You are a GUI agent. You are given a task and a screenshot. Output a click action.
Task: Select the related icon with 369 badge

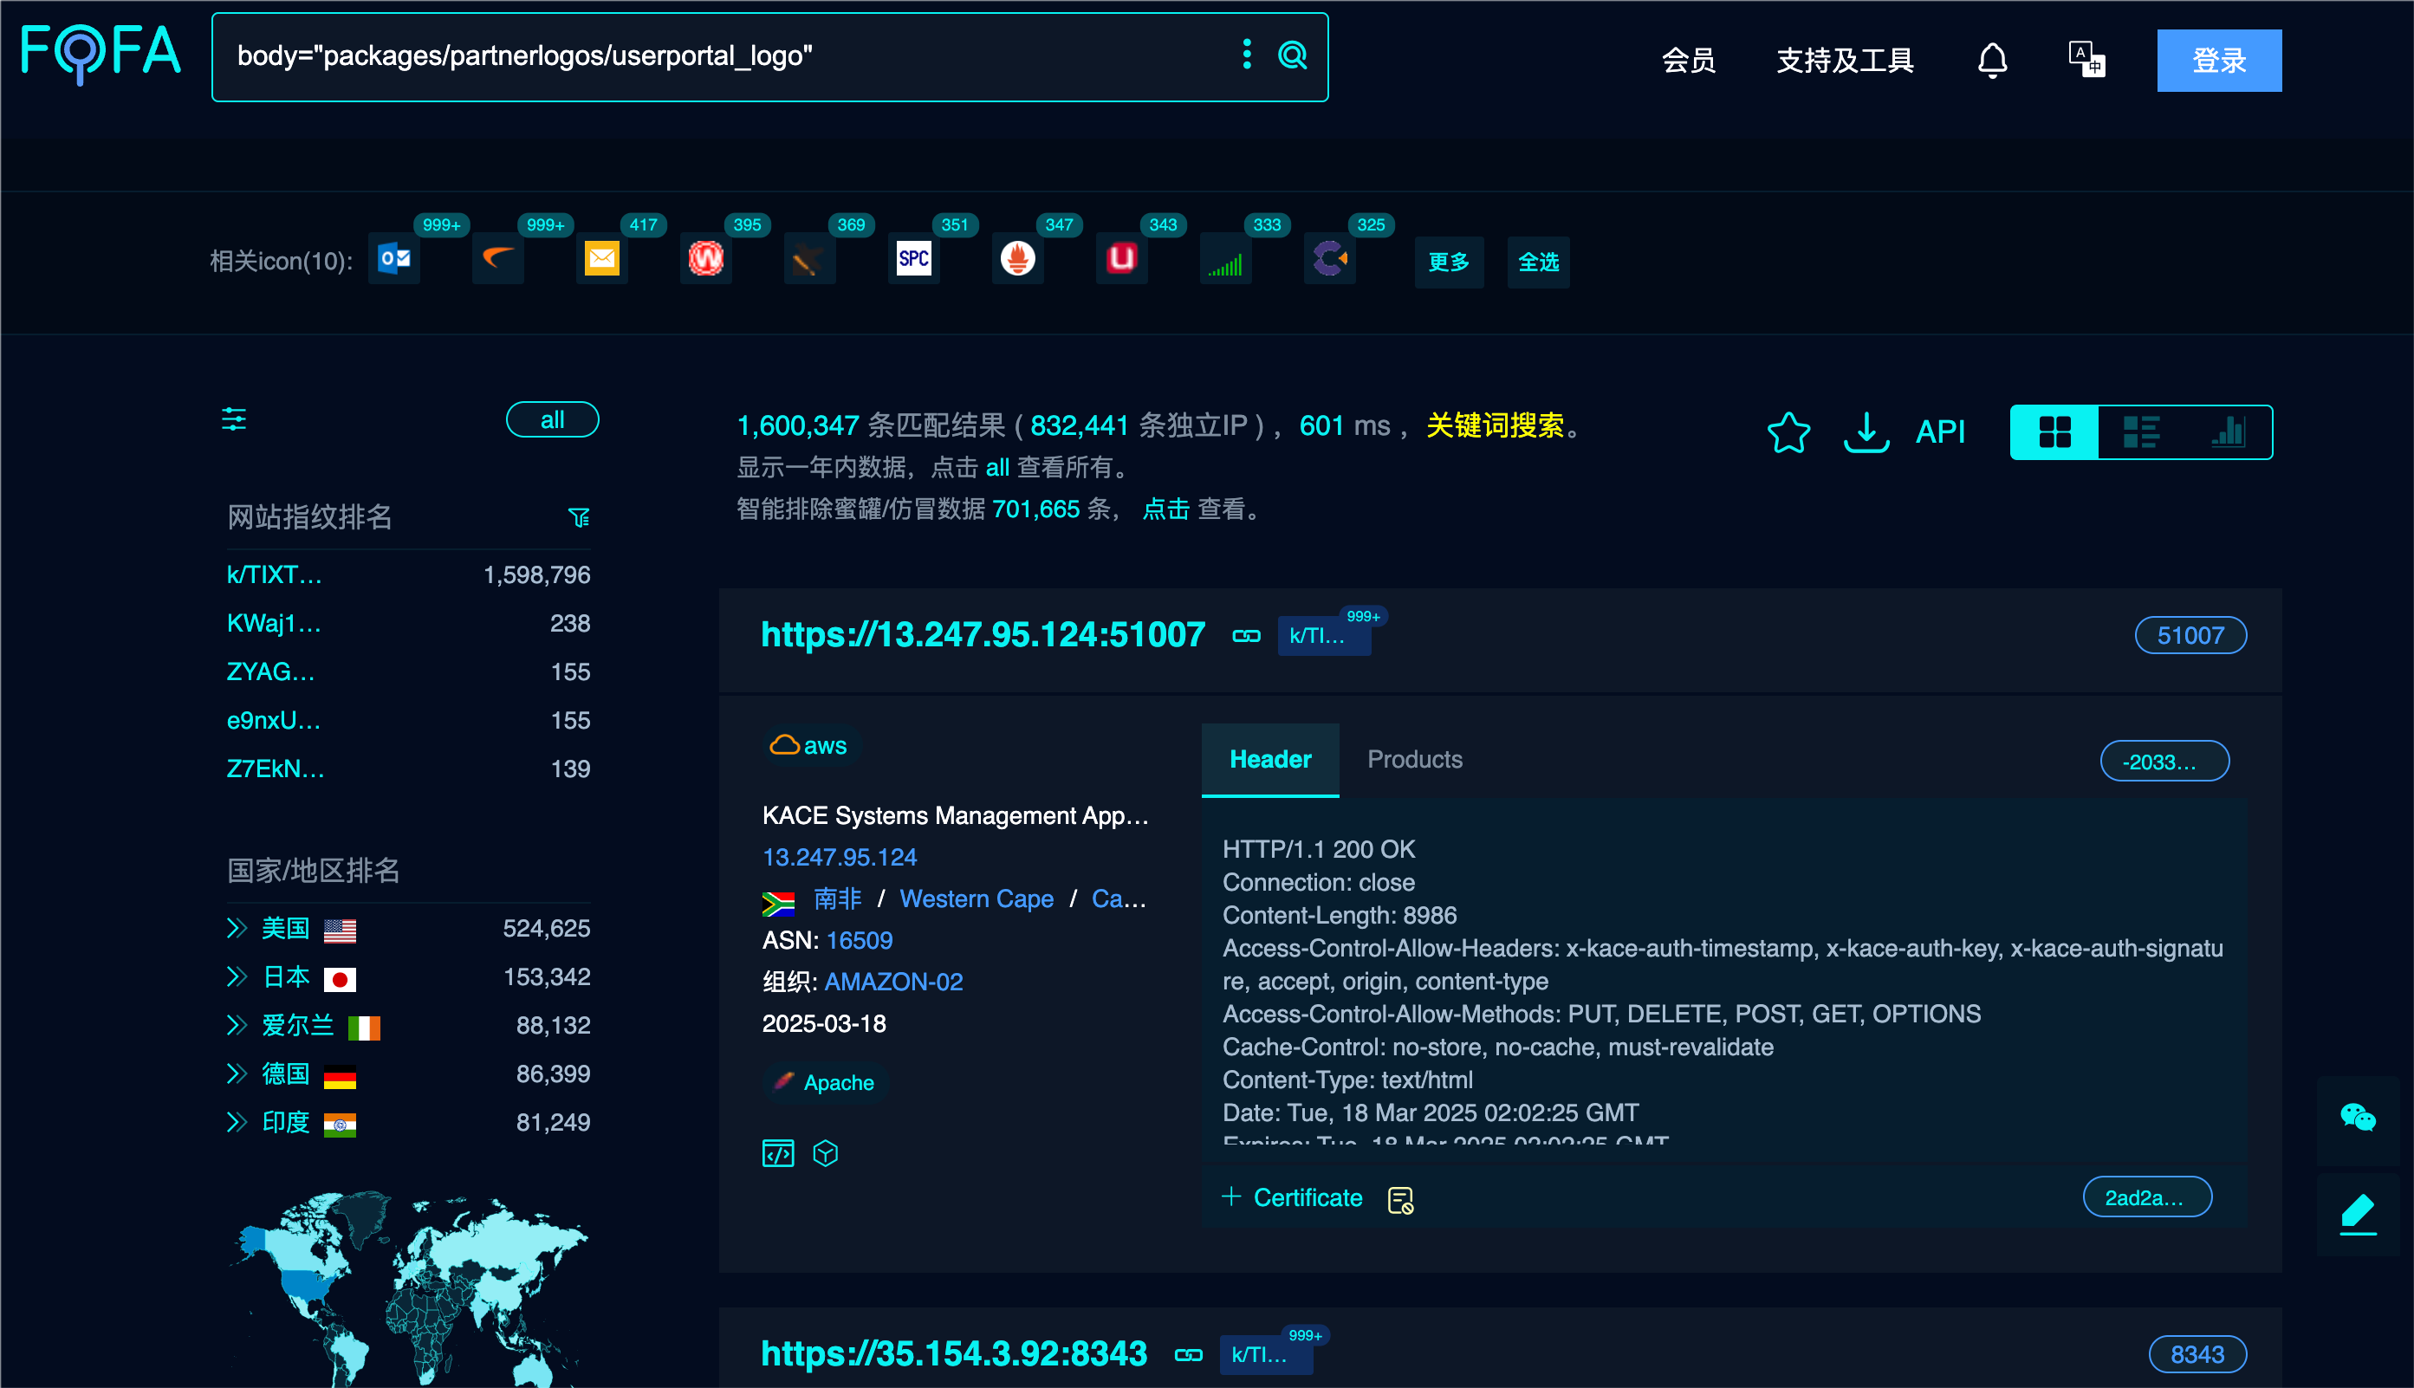coord(809,258)
